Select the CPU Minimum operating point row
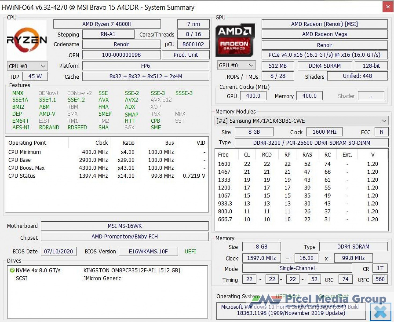Screen dimensions: 394x322 point(107,152)
